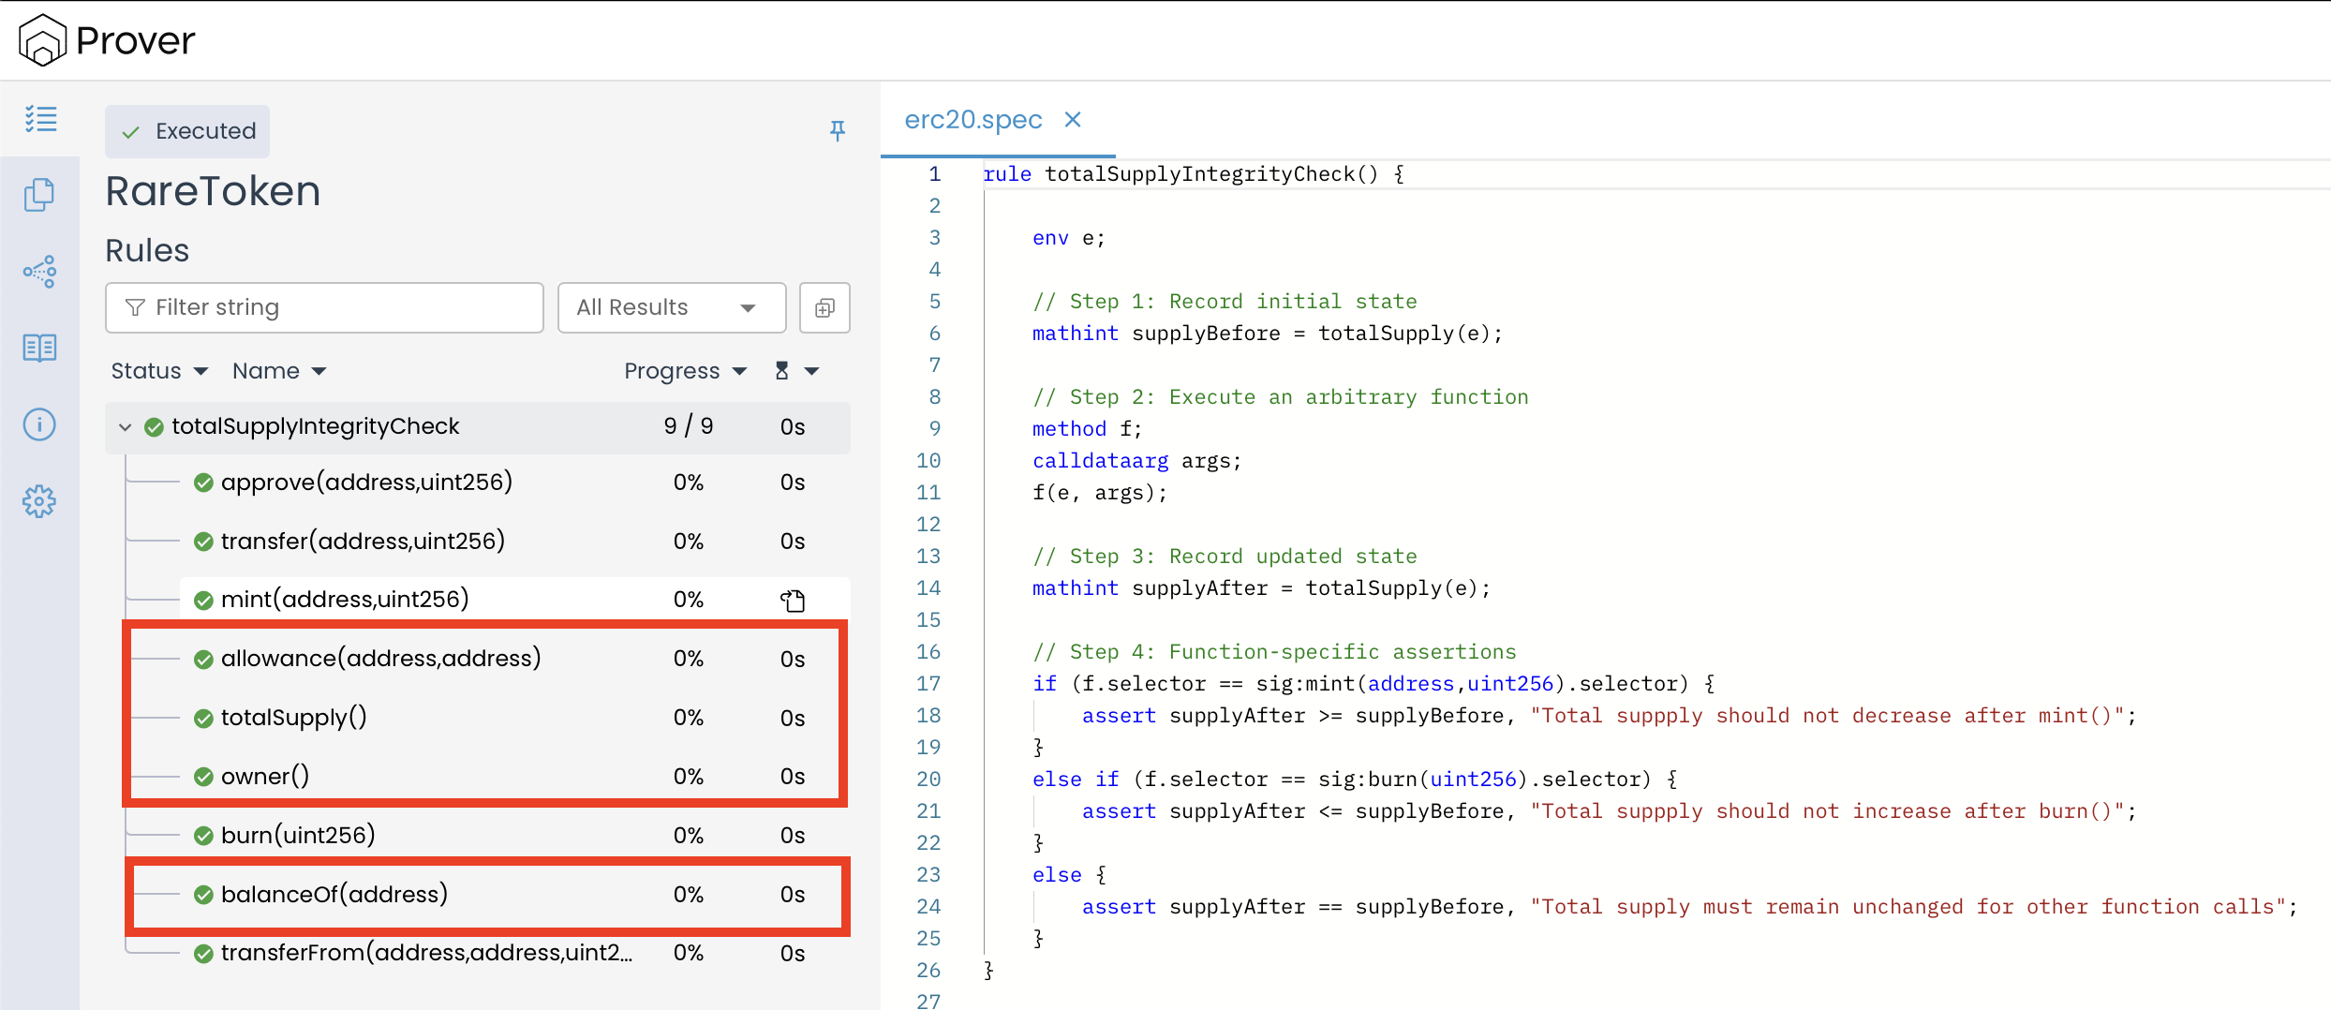
Task: Open the rules list sidebar icon
Action: click(40, 119)
